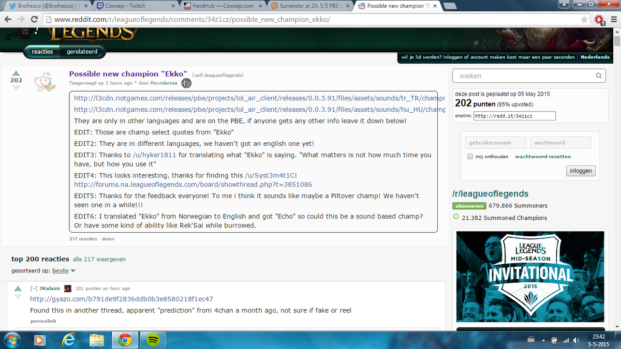
Task: Open JKalazic username link
Action: (50, 289)
